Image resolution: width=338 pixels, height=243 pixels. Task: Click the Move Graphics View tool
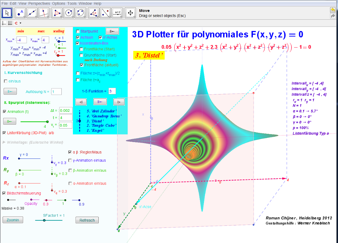tap(130, 13)
